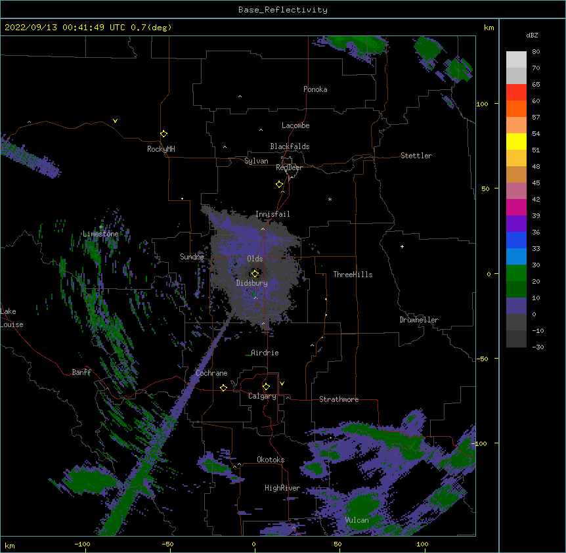The image size is (566, 553).
Task: Select the RedDeer city label
Action: [289, 167]
